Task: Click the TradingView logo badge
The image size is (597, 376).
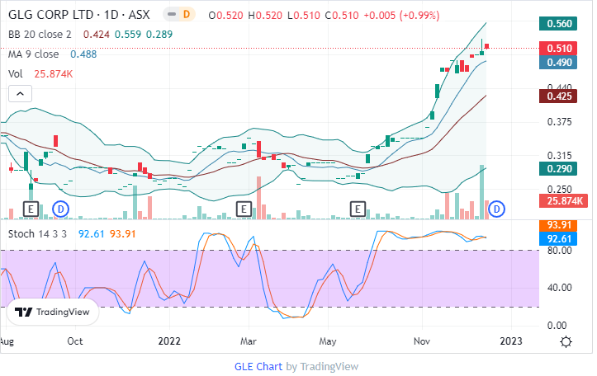Action: 54,313
